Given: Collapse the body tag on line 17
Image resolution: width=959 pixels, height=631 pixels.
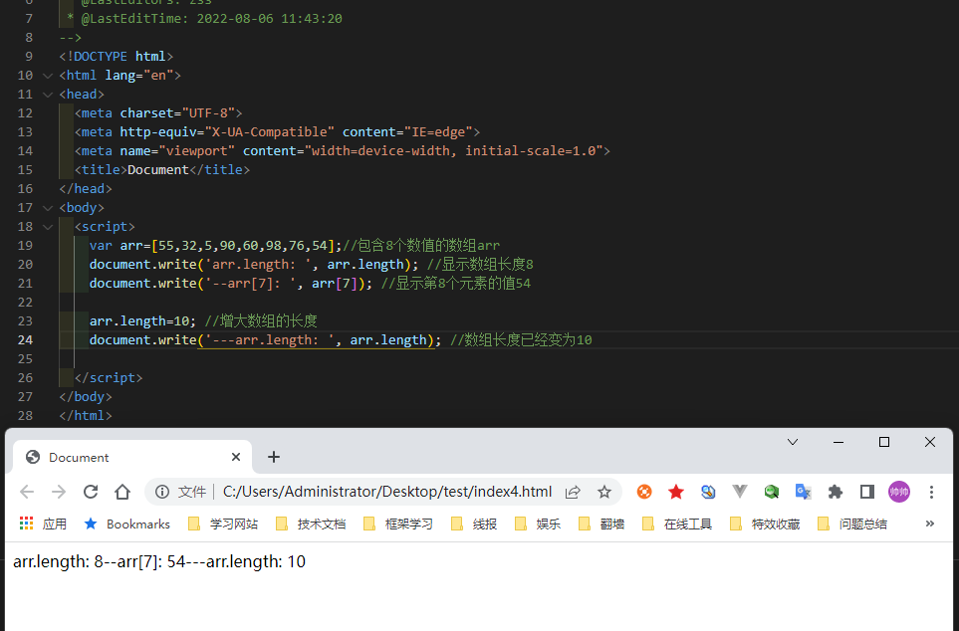Looking at the screenshot, I should click(48, 208).
